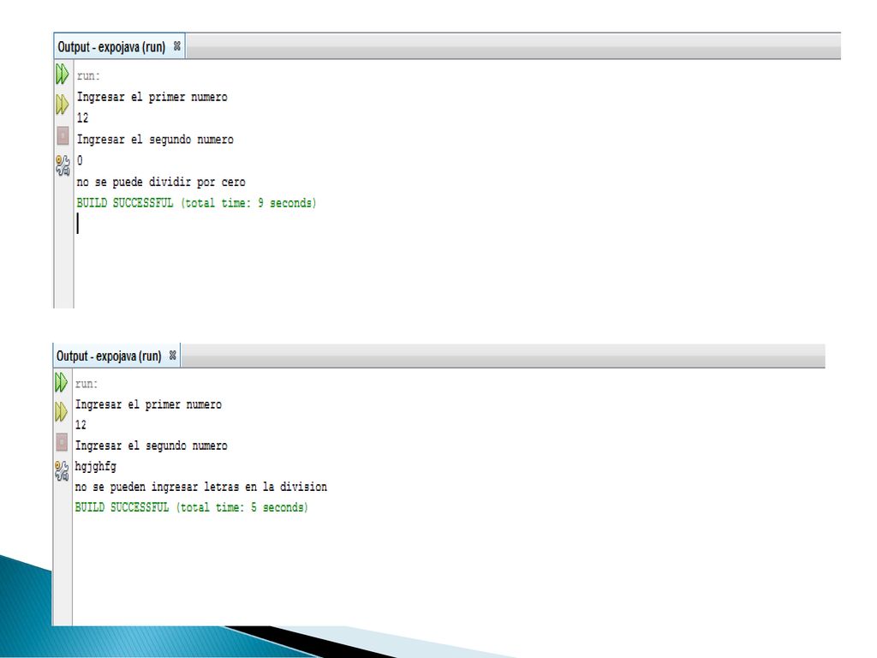Click the Stop square icon in lower Output panel
The image size is (877, 658).
tap(62, 442)
